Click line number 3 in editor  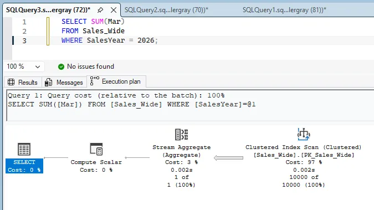click(24, 40)
